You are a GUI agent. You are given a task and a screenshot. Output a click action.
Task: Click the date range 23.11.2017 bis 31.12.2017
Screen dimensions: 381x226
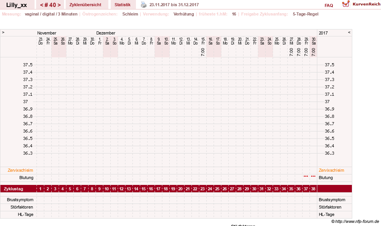[x=174, y=5]
